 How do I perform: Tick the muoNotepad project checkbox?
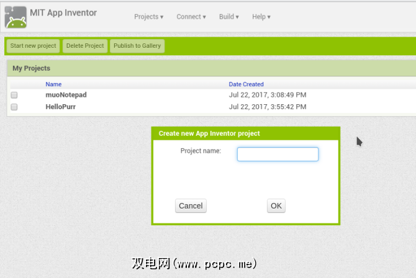[14, 95]
